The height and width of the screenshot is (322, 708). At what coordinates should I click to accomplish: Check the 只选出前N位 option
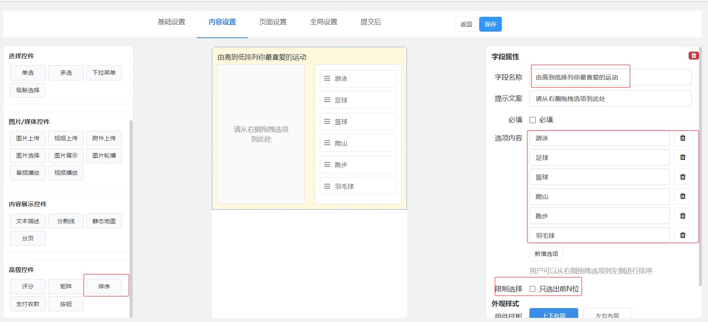(533, 289)
